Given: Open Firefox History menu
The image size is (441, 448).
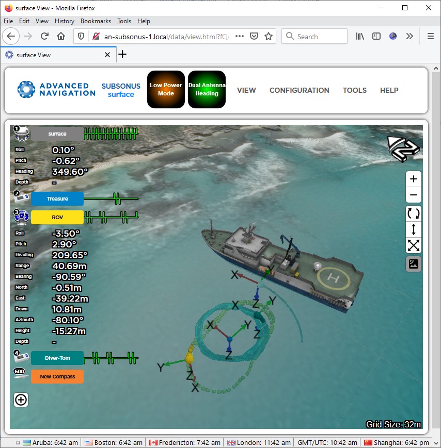Looking at the screenshot, I should 65,21.
